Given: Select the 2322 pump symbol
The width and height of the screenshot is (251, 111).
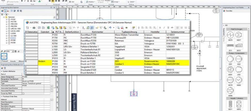Looking at the screenshot, I should pos(239,59).
